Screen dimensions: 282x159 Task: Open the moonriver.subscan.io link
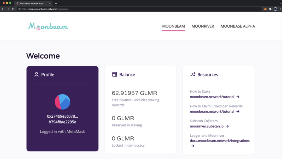207,126
